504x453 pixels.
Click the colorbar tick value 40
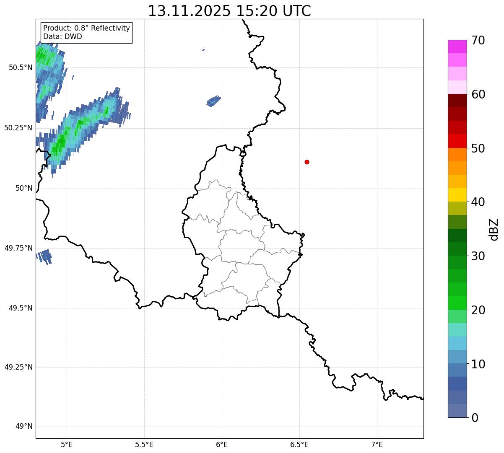point(478,202)
